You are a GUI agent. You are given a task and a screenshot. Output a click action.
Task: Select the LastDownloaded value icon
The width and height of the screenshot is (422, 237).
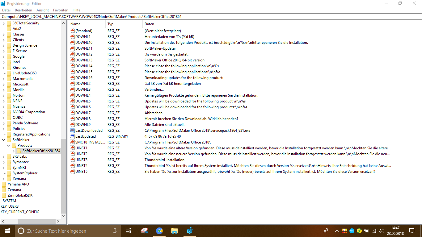pyautogui.click(x=72, y=130)
